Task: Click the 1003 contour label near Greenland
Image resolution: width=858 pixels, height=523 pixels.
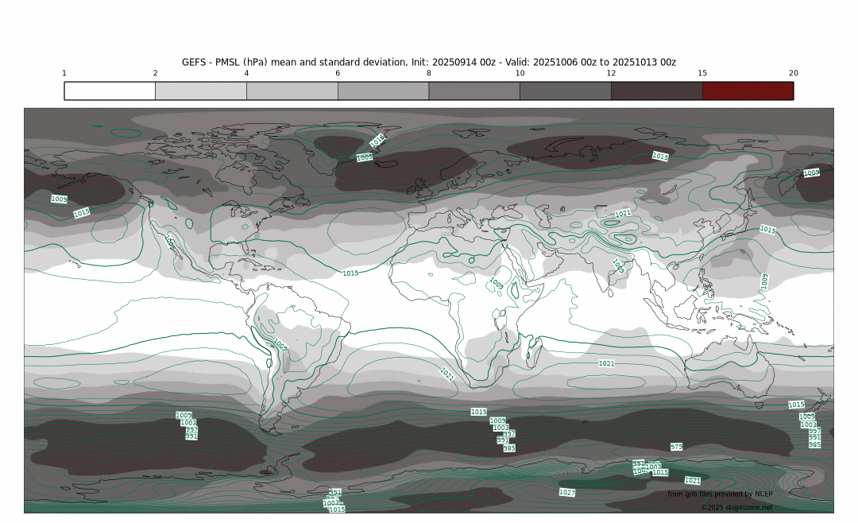Action: pos(365,157)
